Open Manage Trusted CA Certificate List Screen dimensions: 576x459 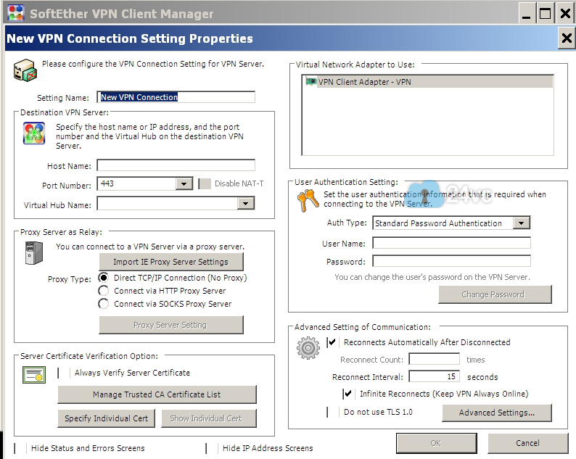click(157, 394)
